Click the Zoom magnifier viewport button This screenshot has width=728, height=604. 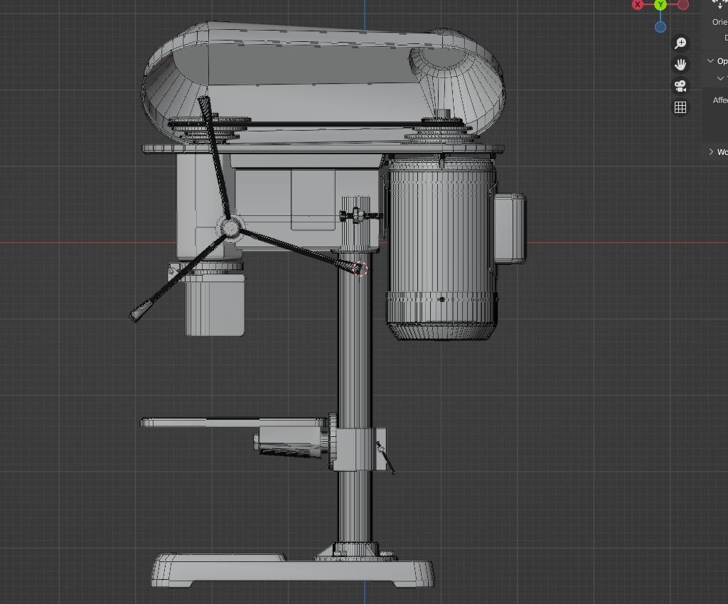[680, 43]
